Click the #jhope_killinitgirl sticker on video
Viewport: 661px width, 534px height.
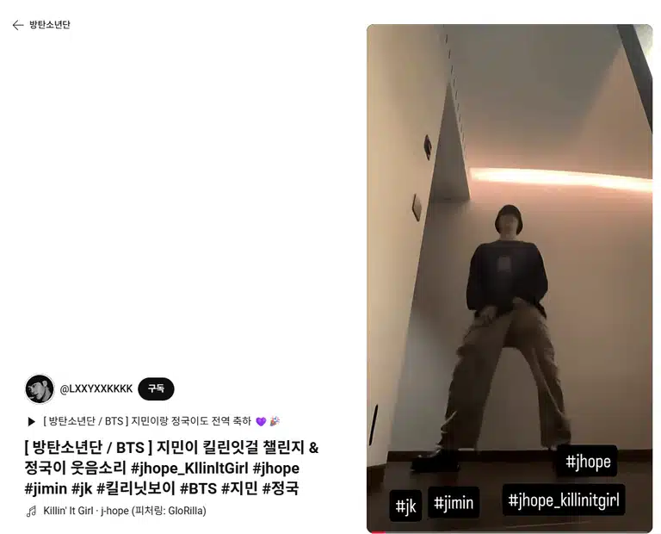[564, 500]
